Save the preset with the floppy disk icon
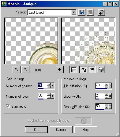The height and width of the screenshot is (137, 120). pyautogui.click(x=82, y=12)
